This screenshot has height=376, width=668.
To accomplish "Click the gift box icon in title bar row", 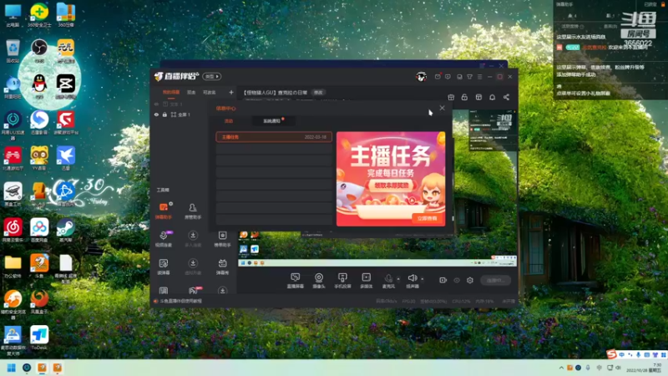I will coord(451,97).
